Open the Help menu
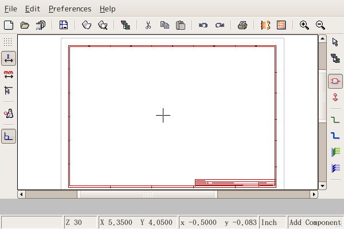The image size is (344, 229). click(x=107, y=9)
